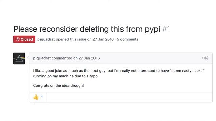Click the comment pointer arrow beside avatar

point(28,58)
